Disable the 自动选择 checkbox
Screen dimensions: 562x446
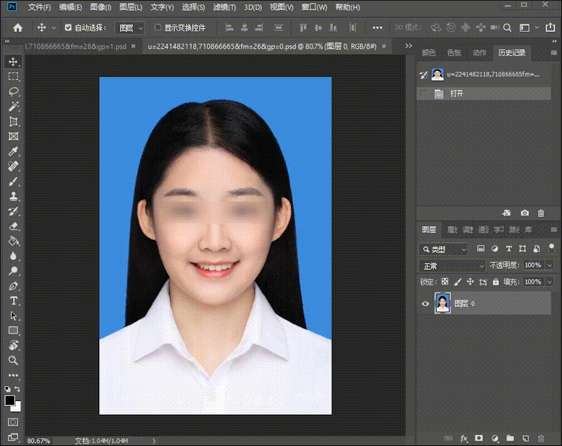pyautogui.click(x=69, y=27)
